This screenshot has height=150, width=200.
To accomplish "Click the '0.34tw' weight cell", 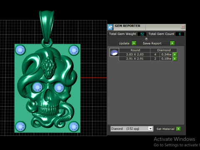I will 166,55.
